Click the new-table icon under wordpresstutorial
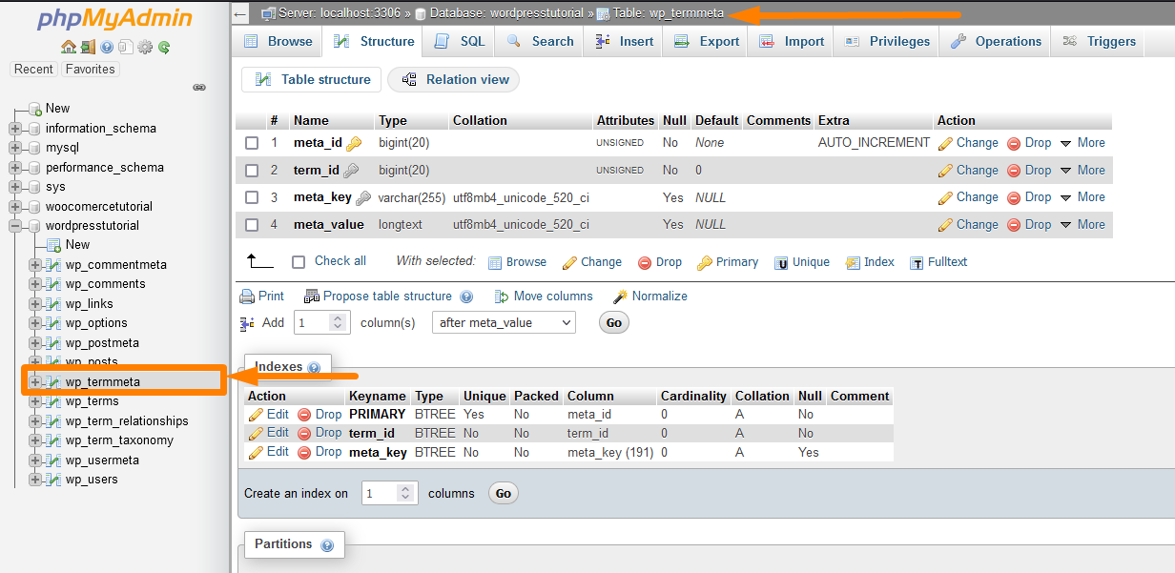This screenshot has height=573, width=1175. [x=53, y=245]
